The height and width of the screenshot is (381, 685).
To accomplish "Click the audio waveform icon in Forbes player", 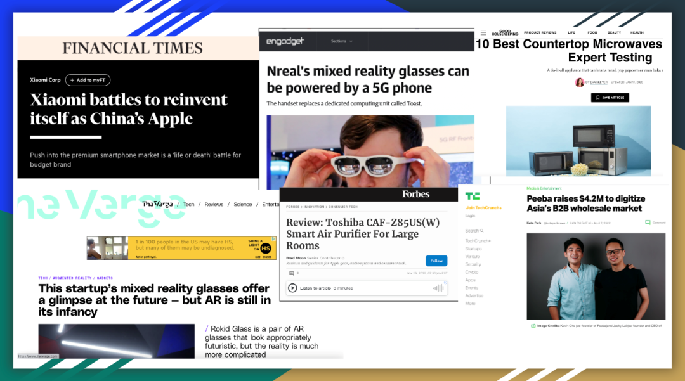I will point(438,288).
